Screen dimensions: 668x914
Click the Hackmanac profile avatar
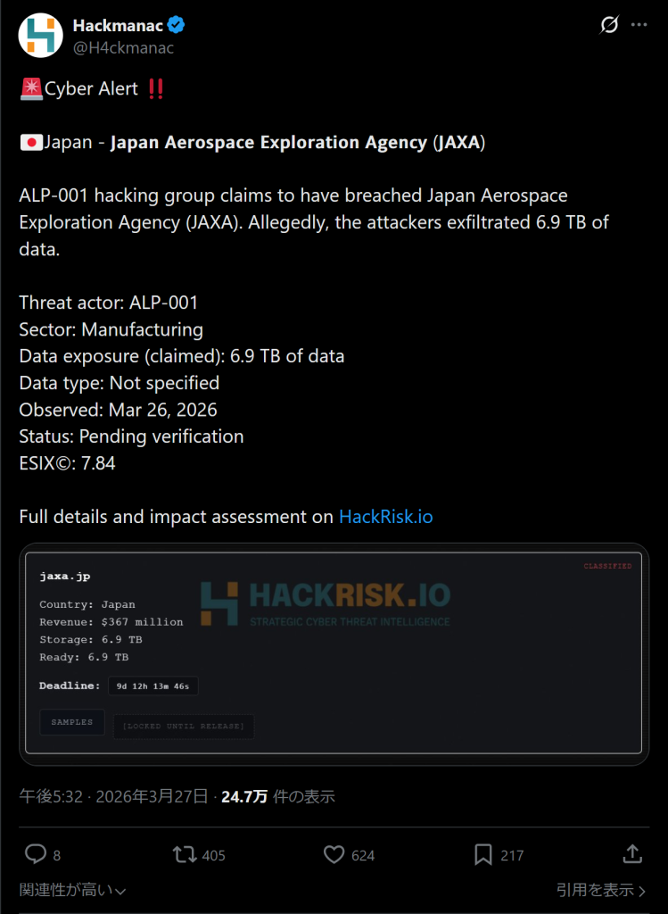coord(40,35)
